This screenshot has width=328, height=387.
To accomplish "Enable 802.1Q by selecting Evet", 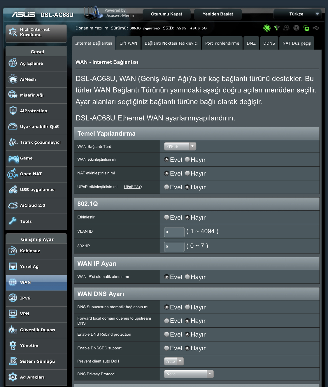I will pyautogui.click(x=167, y=218).
